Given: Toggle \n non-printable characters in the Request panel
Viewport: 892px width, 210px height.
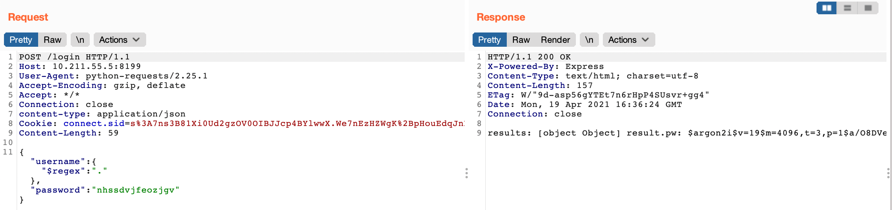Looking at the screenshot, I should [x=80, y=40].
